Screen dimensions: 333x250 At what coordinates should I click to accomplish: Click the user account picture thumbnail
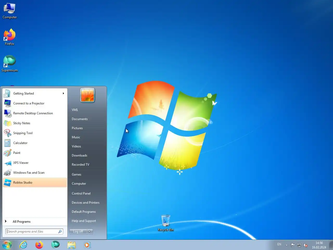(x=87, y=95)
